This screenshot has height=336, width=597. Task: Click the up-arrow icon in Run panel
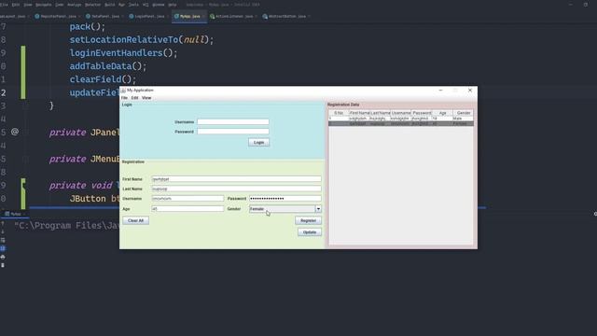pyautogui.click(x=3, y=224)
